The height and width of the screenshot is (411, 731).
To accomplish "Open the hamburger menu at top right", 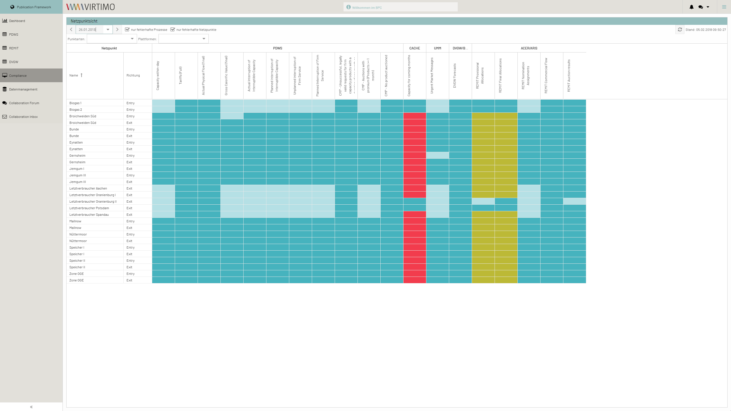I will (x=724, y=7).
